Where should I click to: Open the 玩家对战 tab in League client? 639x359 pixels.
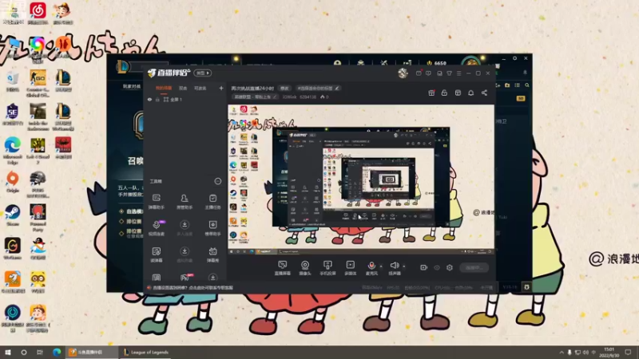(132, 86)
